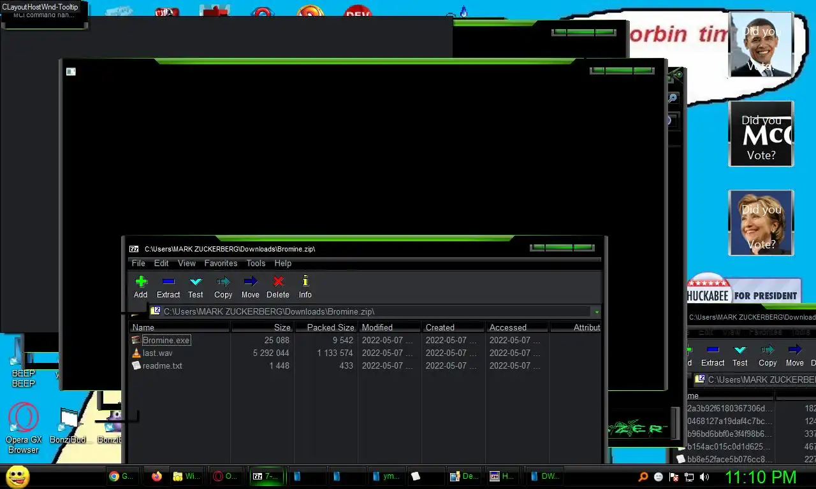Click the Info icon in Bromine.zip window
The height and width of the screenshot is (489, 816).
(305, 287)
